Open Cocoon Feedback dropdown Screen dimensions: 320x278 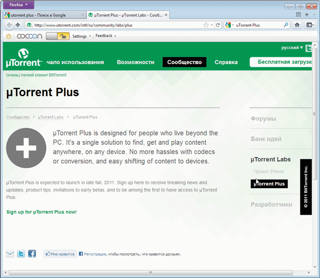[106, 36]
